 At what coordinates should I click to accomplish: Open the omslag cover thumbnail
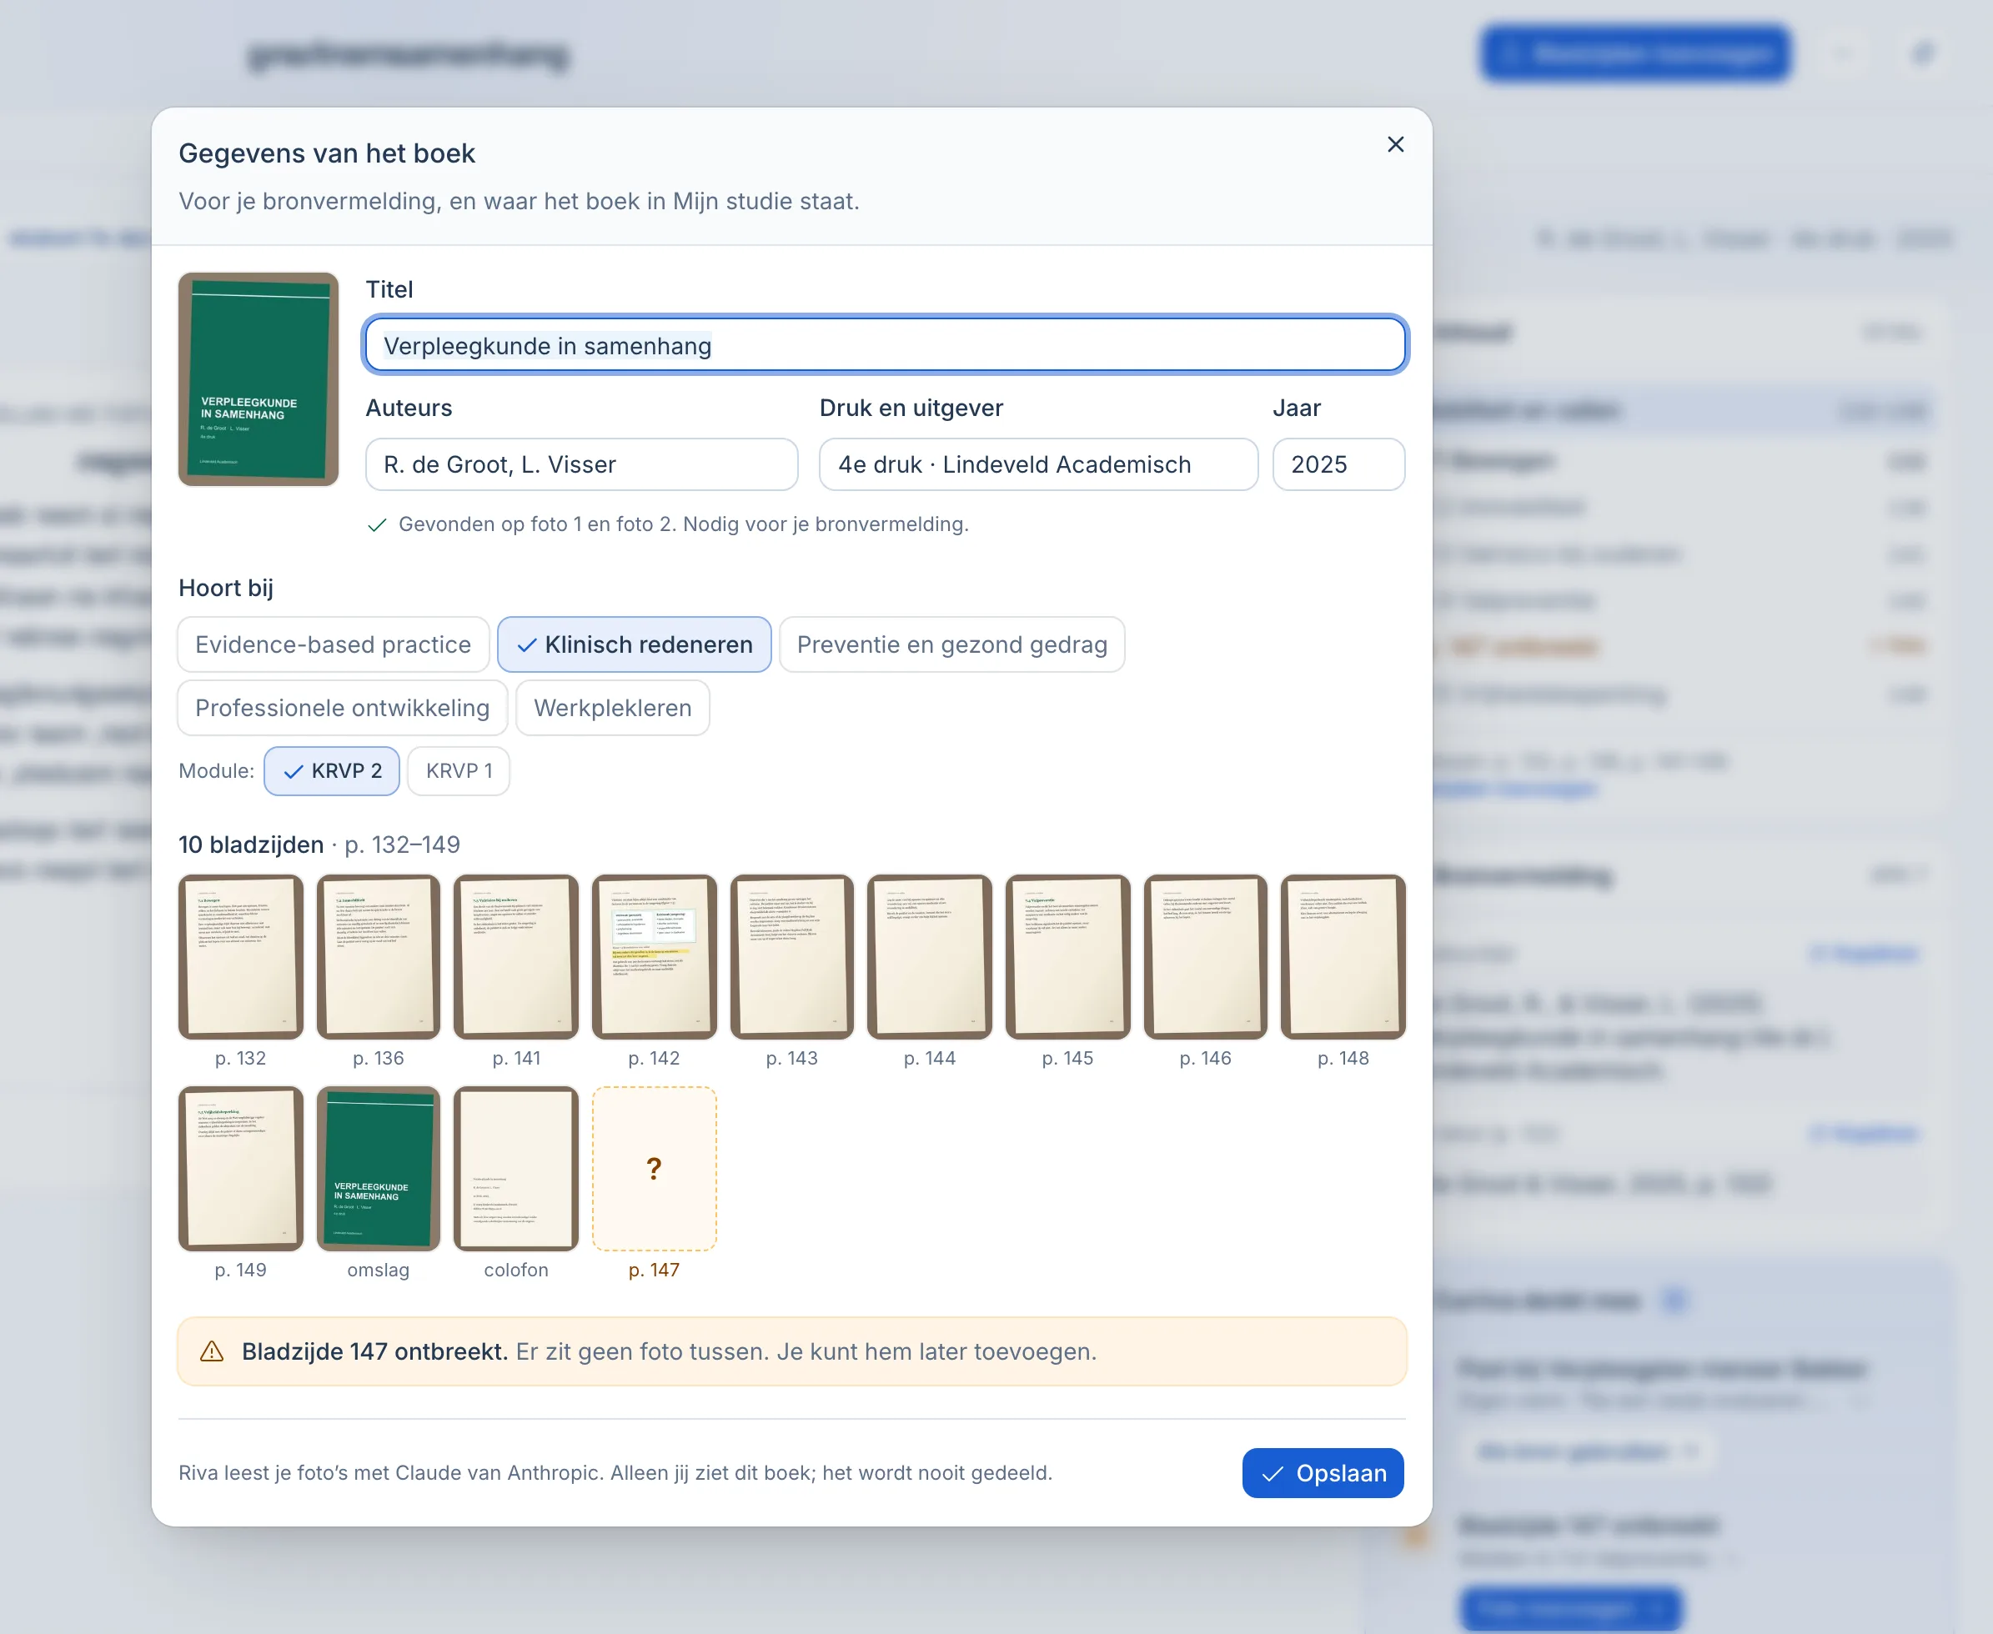click(x=379, y=1168)
